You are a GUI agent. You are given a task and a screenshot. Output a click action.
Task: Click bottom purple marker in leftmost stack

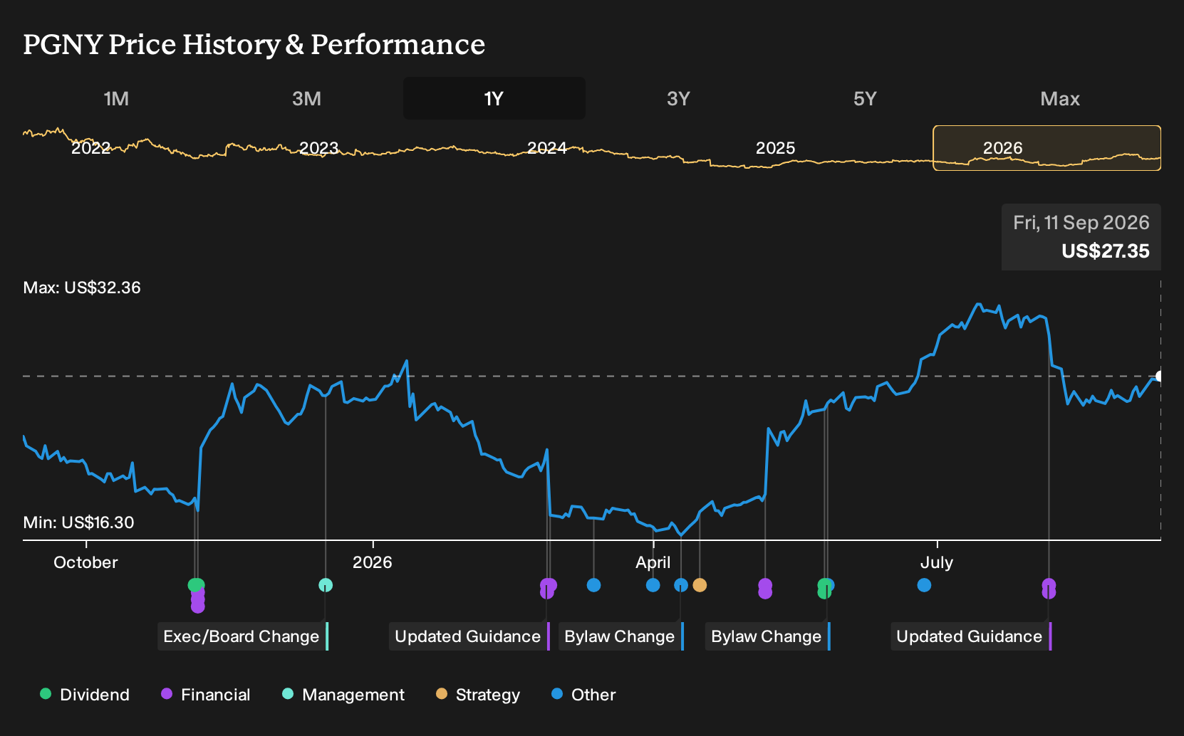(198, 606)
